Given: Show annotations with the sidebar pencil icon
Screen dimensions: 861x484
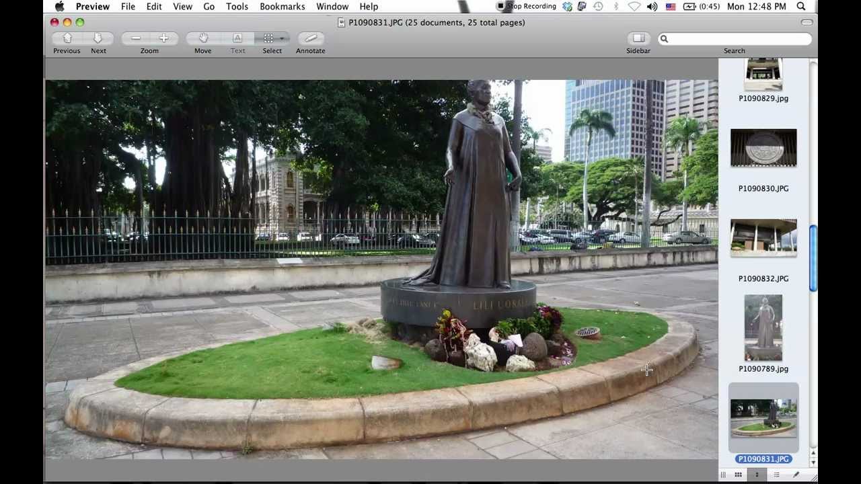Looking at the screenshot, I should pos(796,475).
